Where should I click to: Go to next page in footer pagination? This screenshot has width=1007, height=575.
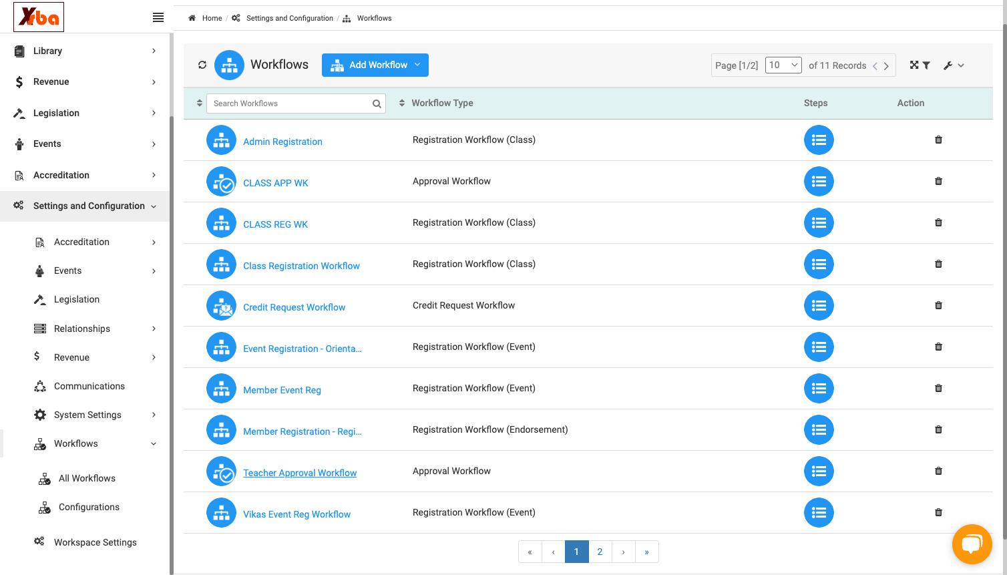(x=623, y=552)
